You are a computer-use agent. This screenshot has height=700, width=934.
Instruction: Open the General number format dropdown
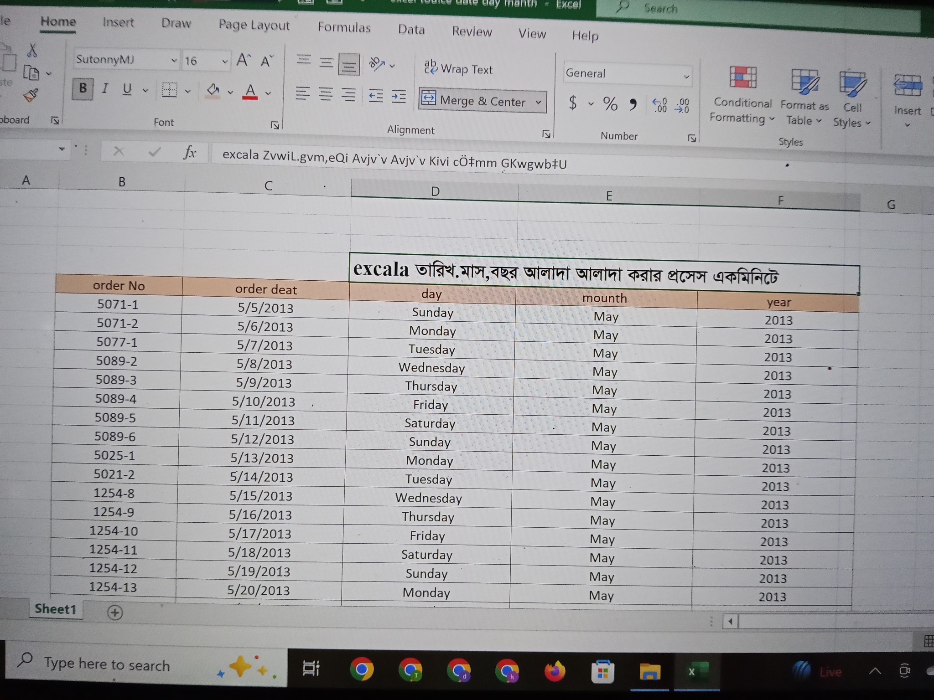click(686, 77)
